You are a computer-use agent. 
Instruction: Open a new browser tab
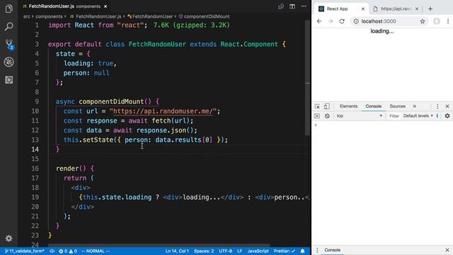(430, 9)
